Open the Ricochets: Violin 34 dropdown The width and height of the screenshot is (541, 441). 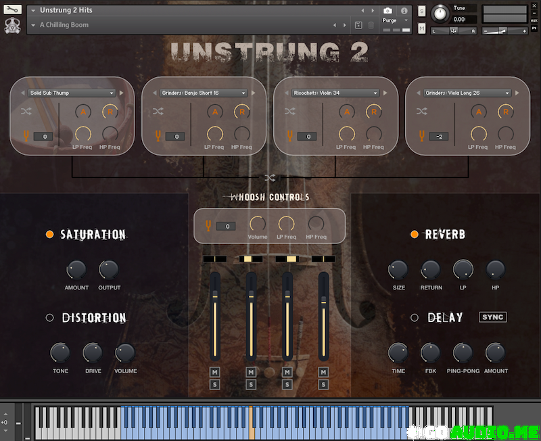[335, 93]
